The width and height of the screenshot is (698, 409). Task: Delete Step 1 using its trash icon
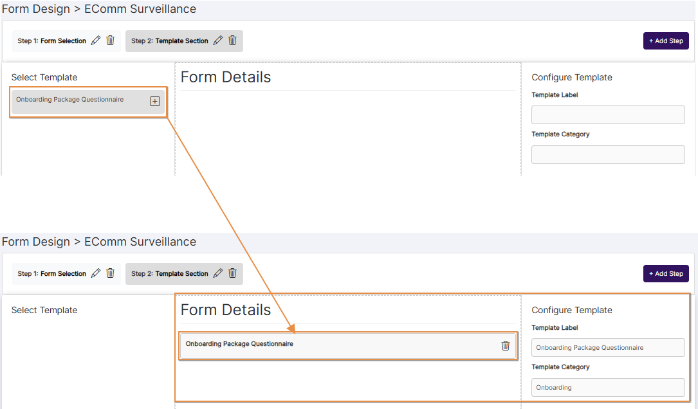coord(110,41)
